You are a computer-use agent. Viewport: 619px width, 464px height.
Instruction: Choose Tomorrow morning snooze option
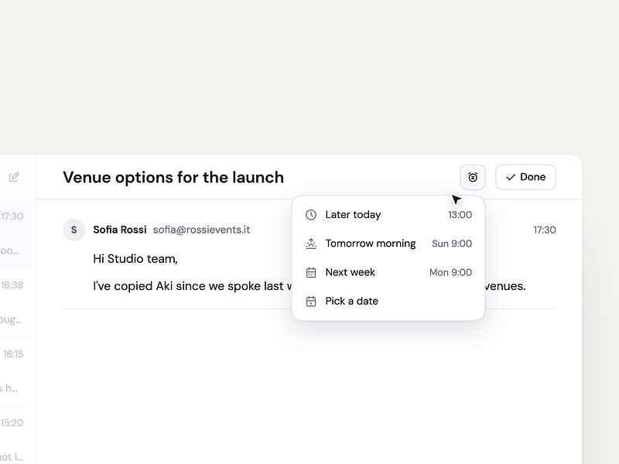[x=388, y=244]
